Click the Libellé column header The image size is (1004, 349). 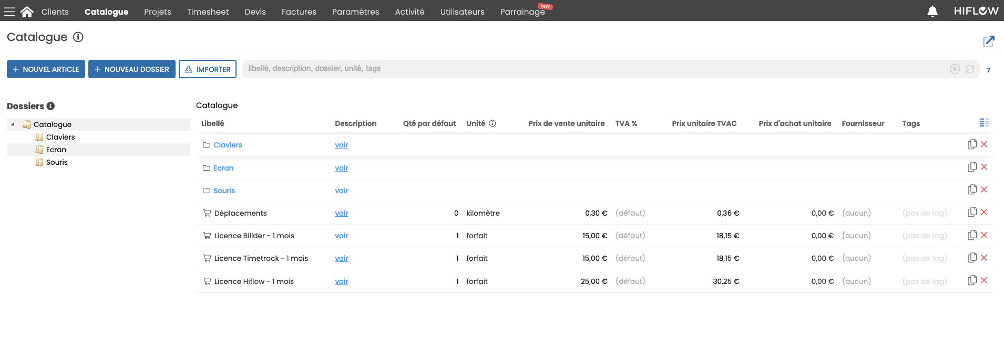click(213, 123)
